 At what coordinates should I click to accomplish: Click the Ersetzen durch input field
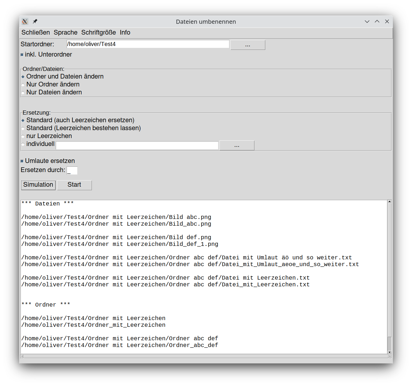point(72,171)
